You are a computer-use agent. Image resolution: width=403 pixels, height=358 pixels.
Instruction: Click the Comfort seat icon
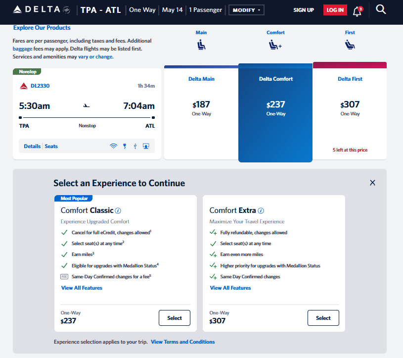coord(275,45)
